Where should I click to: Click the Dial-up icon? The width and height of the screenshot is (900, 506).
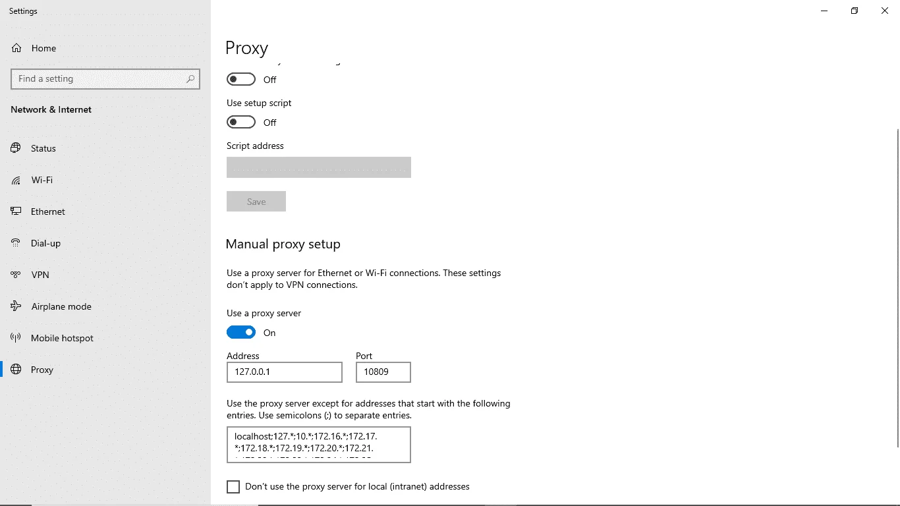16,243
